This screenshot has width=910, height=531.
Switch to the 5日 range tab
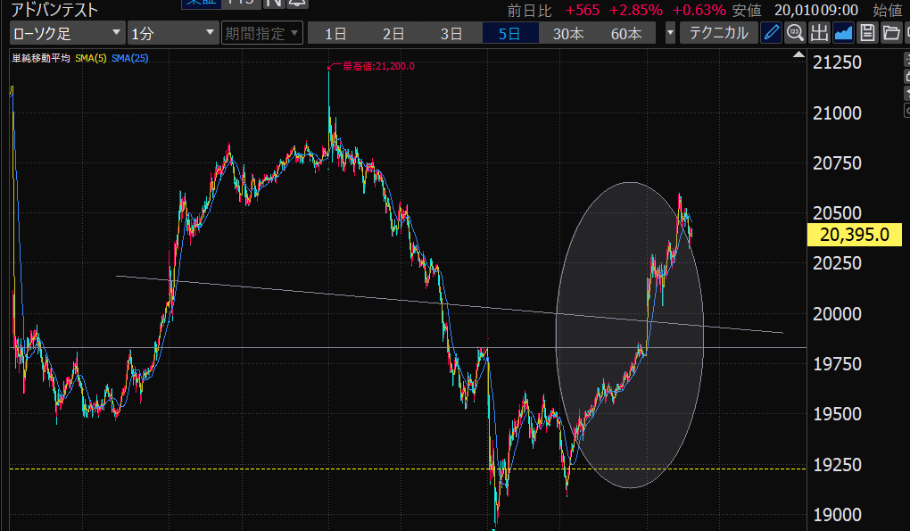509,34
